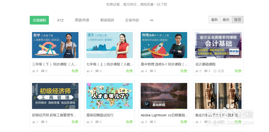Click the 免费 label on 会计基础课程
Viewport: 269px width, 132px height.
click(238, 71)
